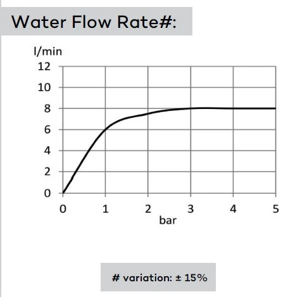300x299 pixels.
Task: Click the y-axis label 4
Action: pyautogui.click(x=47, y=151)
